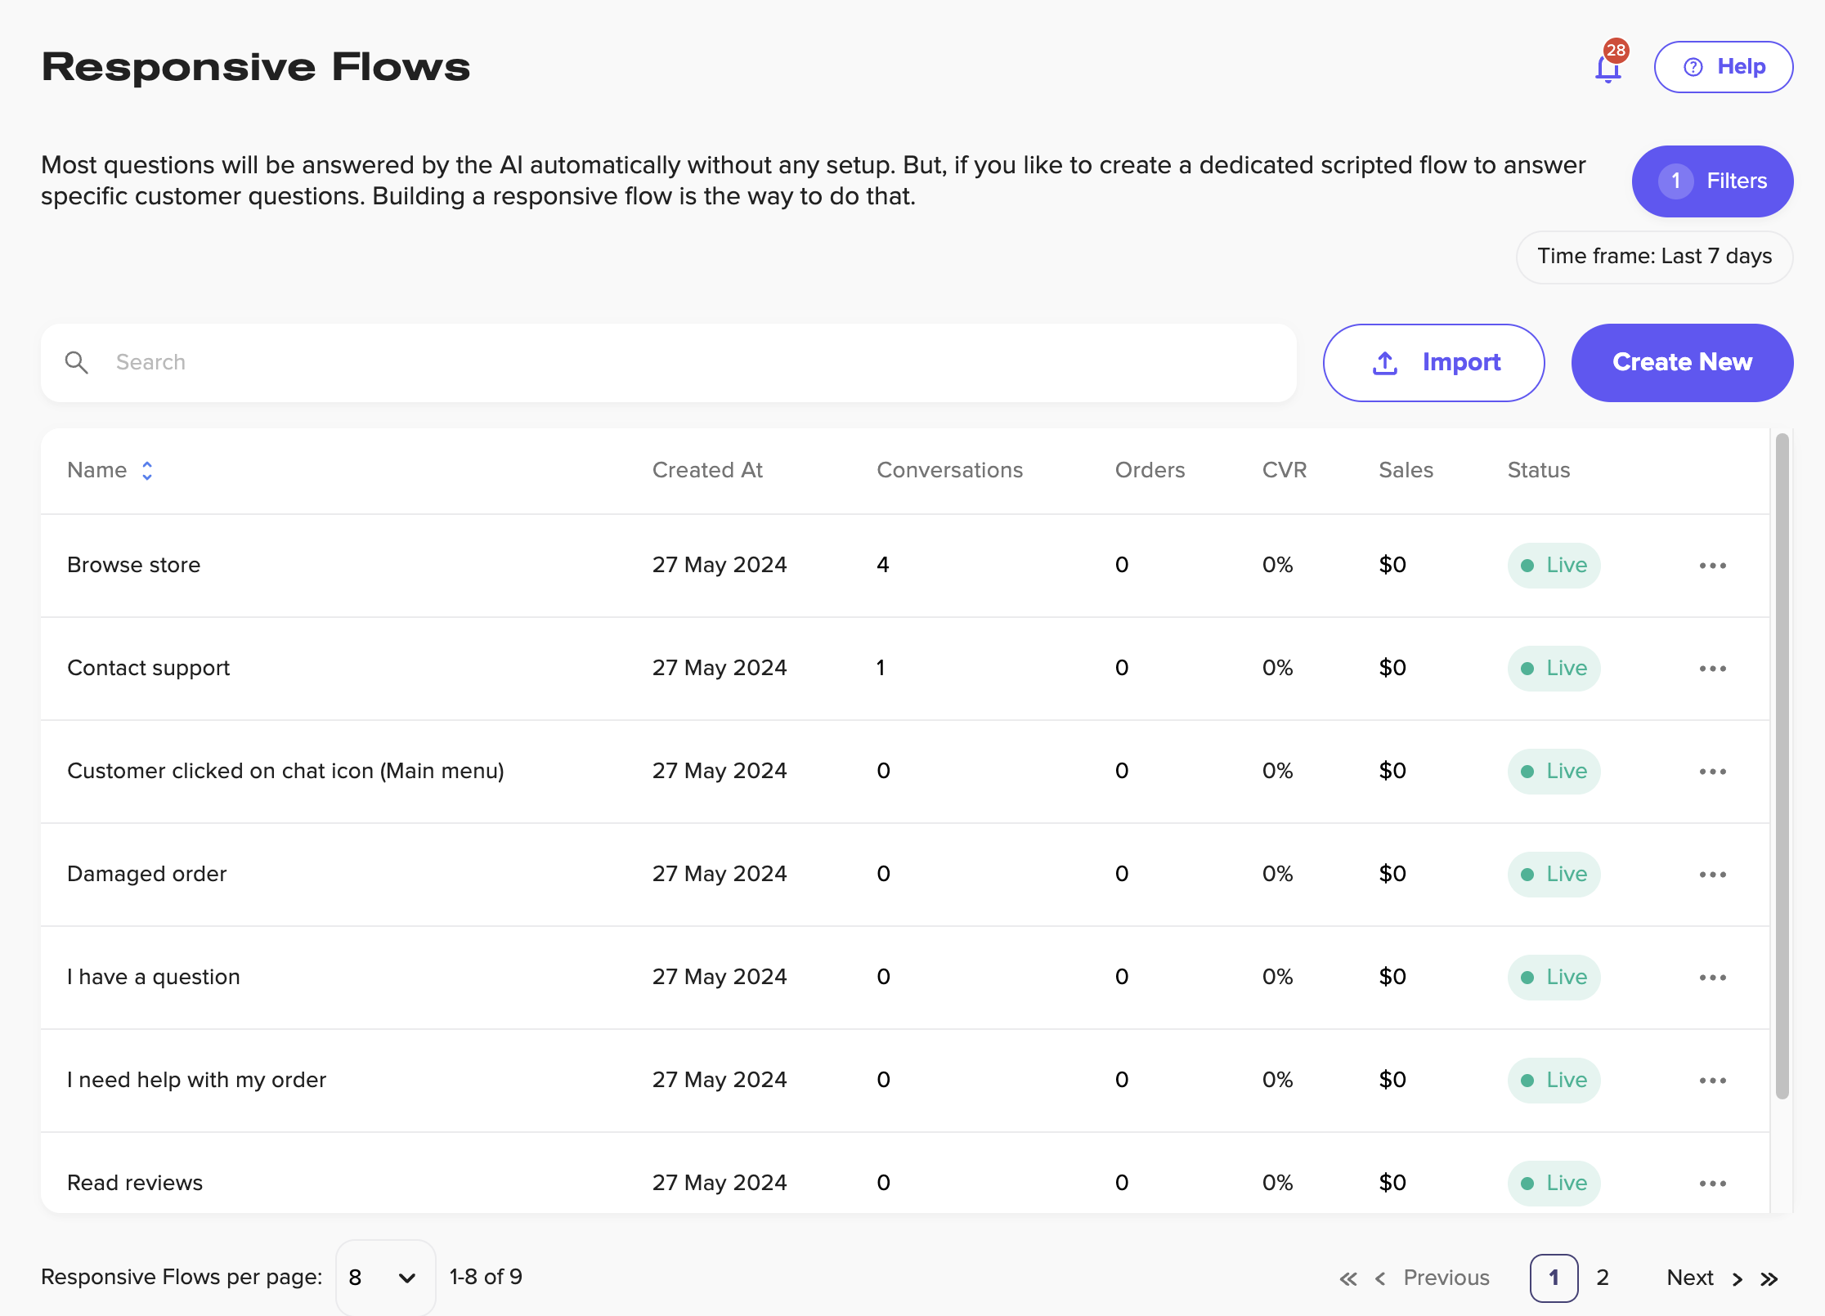Screen dimensions: 1825x1316
Task: Select page 1 in pagination
Action: pos(1554,1278)
